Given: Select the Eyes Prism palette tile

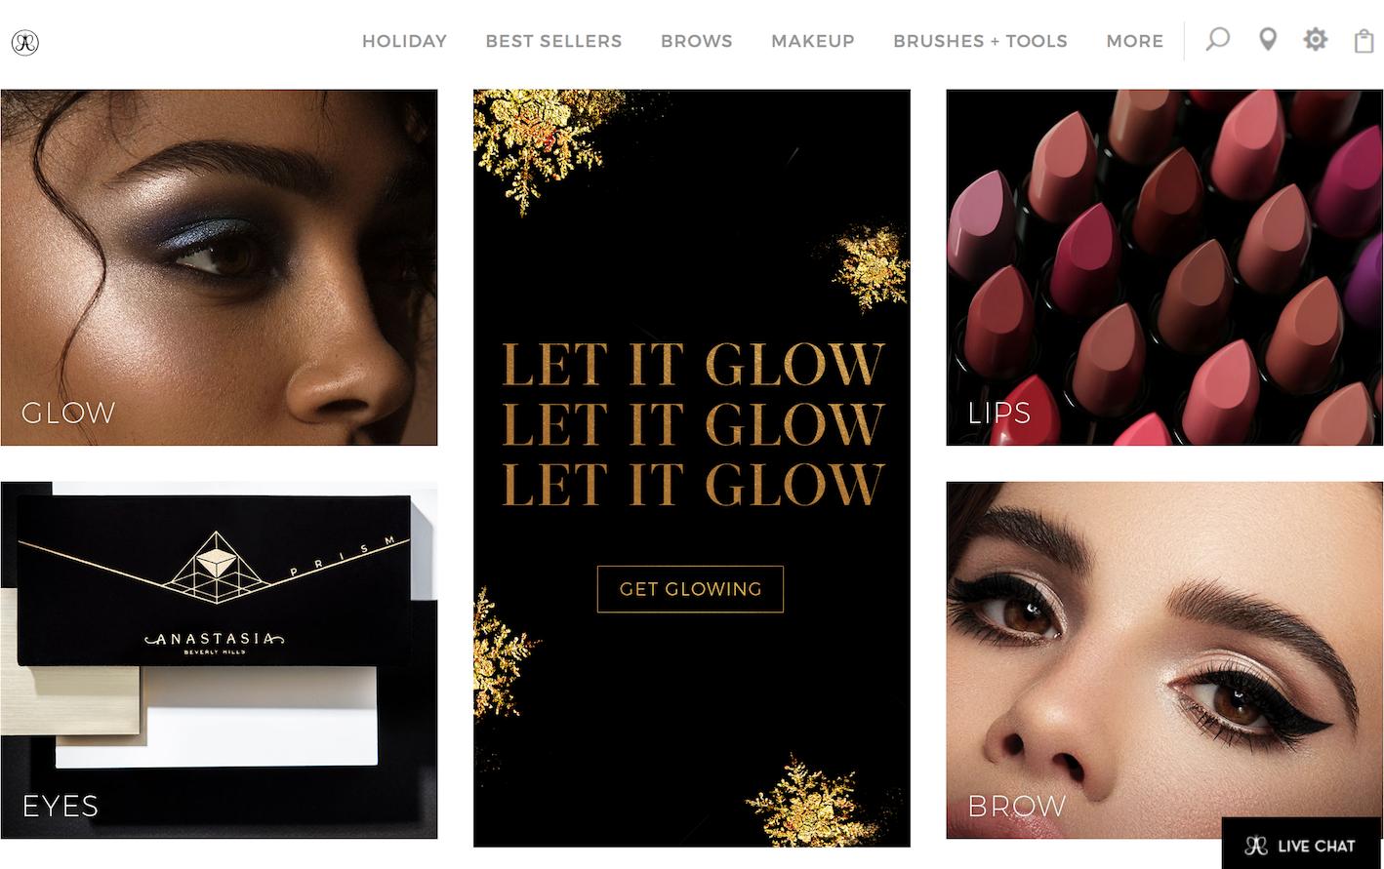Looking at the screenshot, I should point(219,660).
